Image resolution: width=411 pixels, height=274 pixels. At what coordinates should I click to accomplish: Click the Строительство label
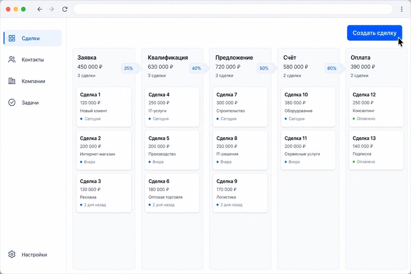coord(231,111)
